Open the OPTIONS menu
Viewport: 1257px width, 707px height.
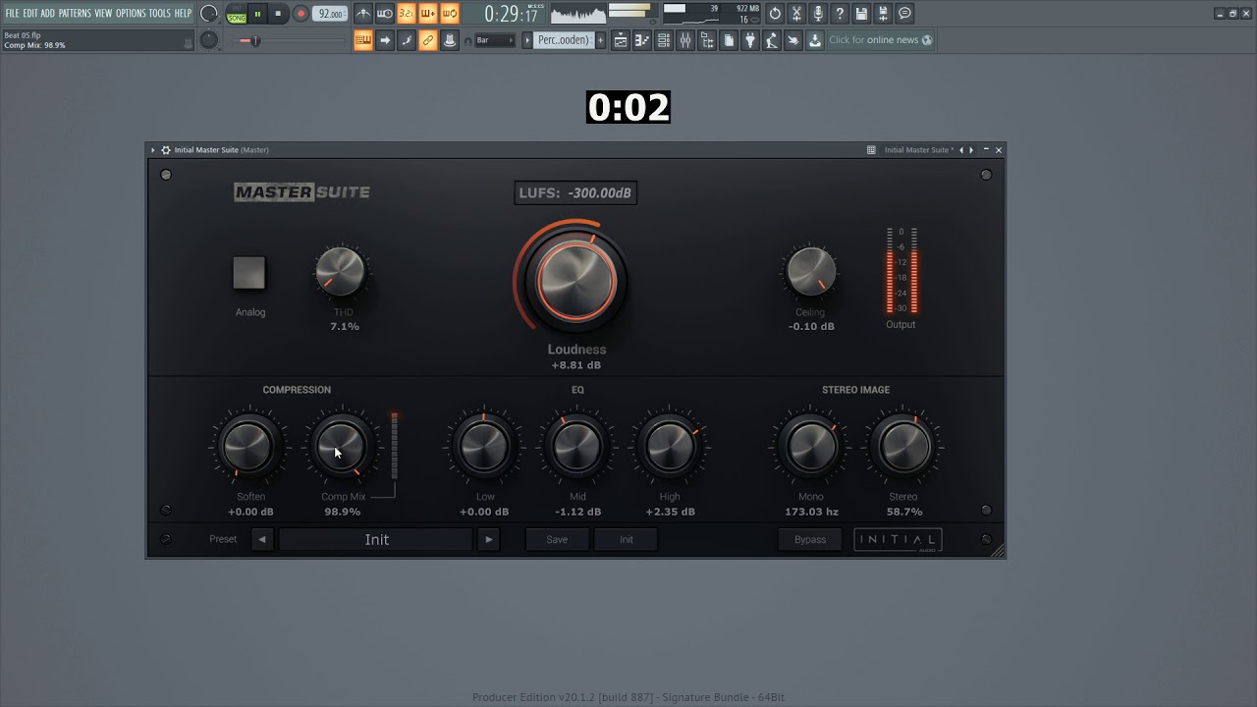[131, 13]
